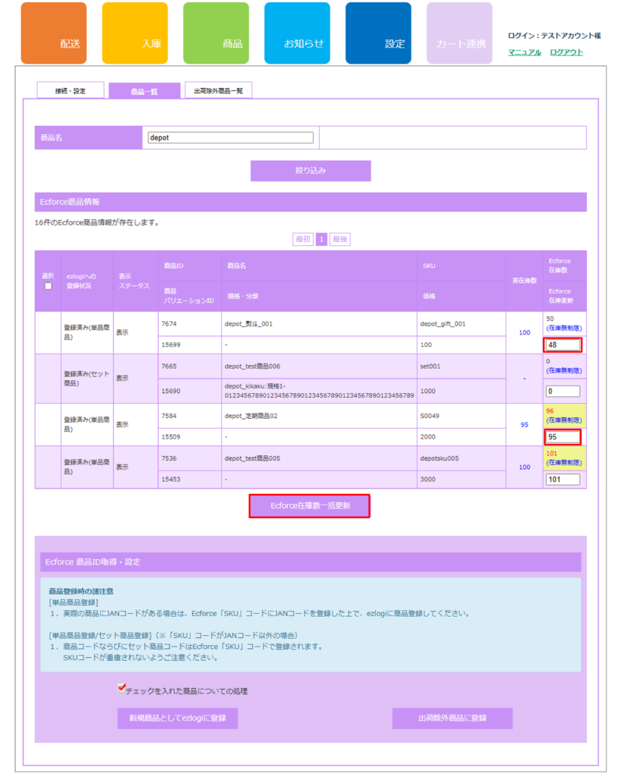Switch to the 接続・設定 tab
This screenshot has height=777, width=621.
click(x=71, y=91)
